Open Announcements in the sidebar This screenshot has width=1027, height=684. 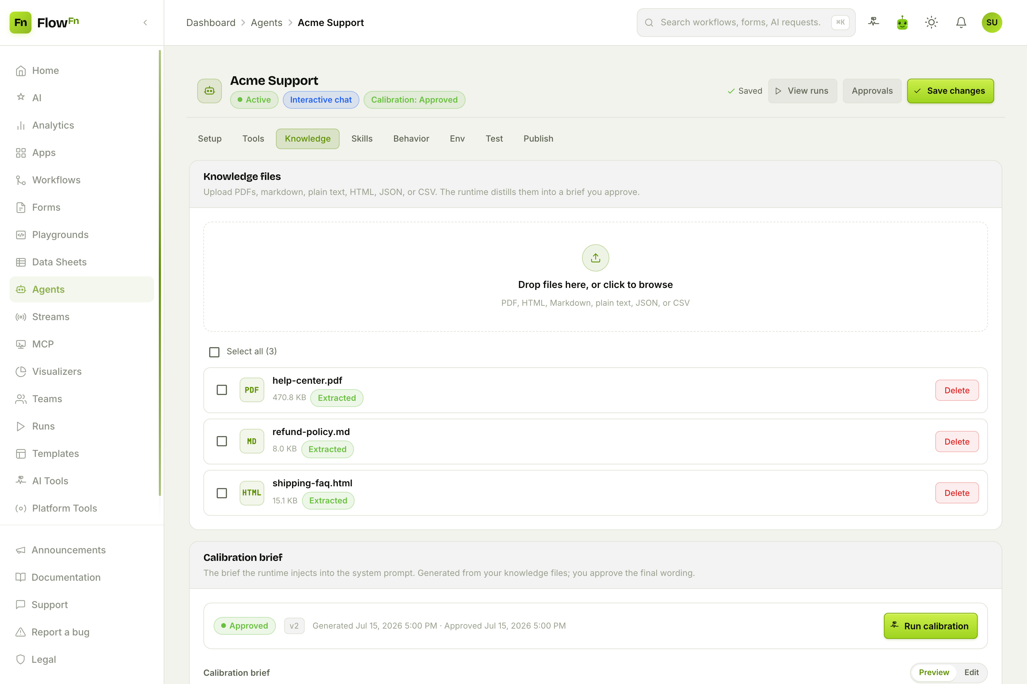(x=82, y=550)
